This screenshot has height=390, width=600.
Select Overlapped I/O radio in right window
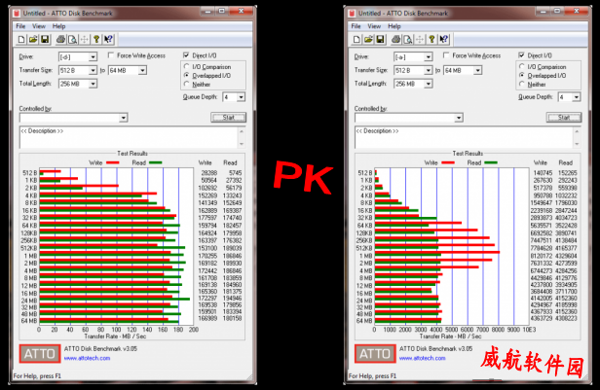[522, 75]
